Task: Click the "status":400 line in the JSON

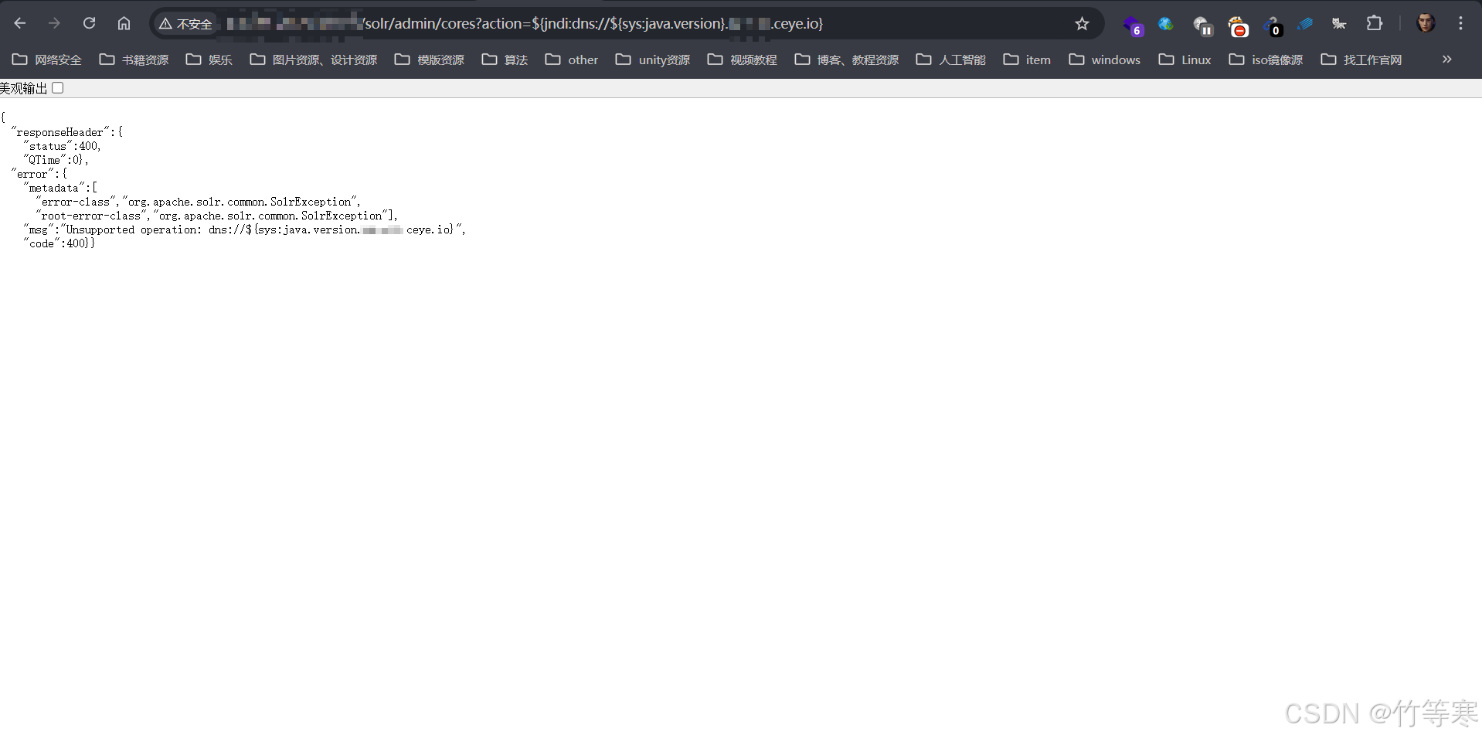Action: [63, 146]
